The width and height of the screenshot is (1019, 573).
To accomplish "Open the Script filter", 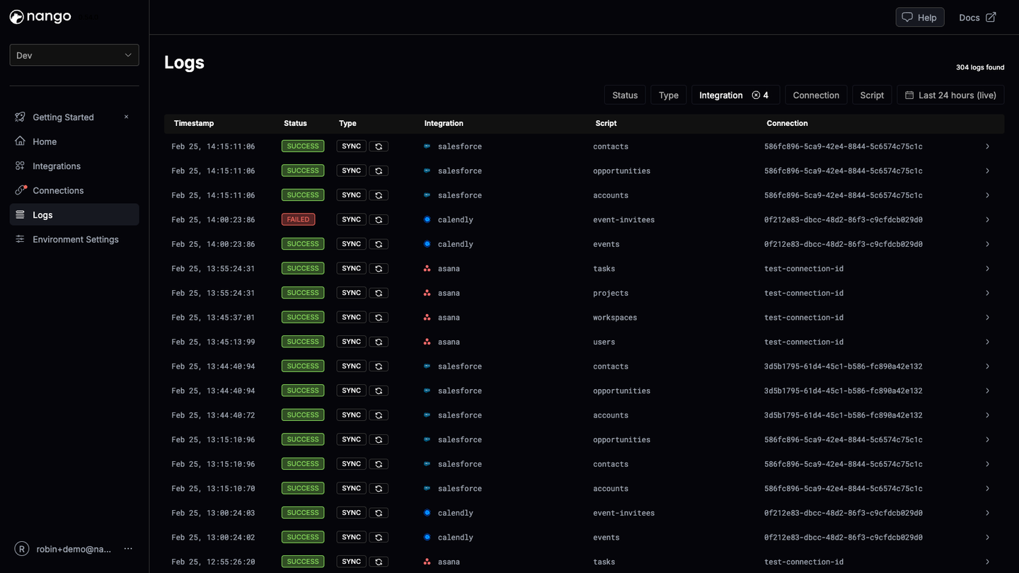I will click(872, 95).
